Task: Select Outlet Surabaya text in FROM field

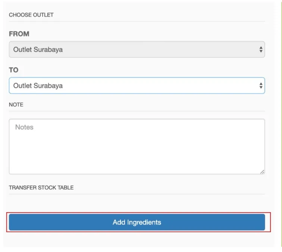Action: (38, 50)
